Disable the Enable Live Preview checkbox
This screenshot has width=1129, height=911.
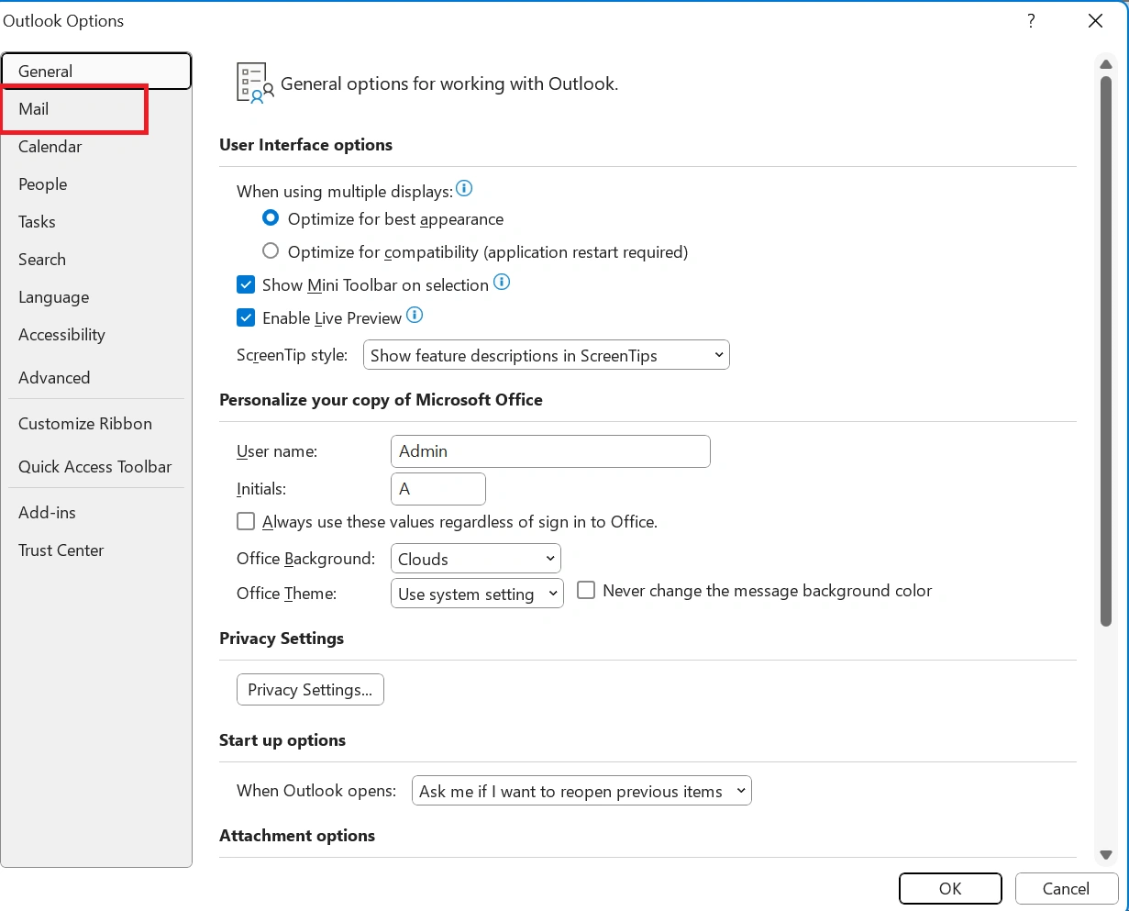point(246,318)
